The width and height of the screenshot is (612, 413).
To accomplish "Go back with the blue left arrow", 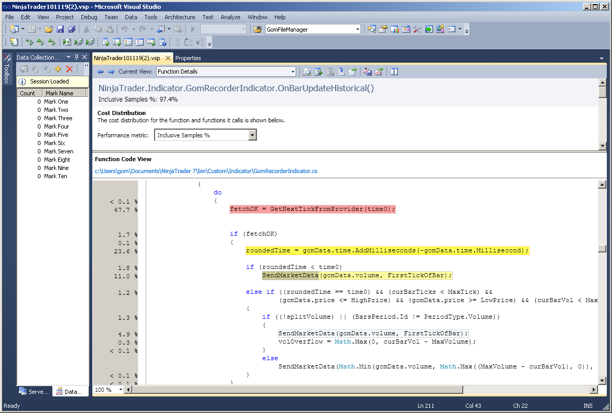I will click(100, 72).
